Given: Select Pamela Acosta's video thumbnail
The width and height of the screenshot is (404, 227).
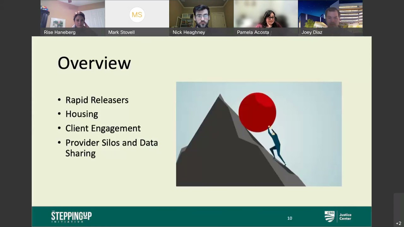Looking at the screenshot, I should point(266,18).
